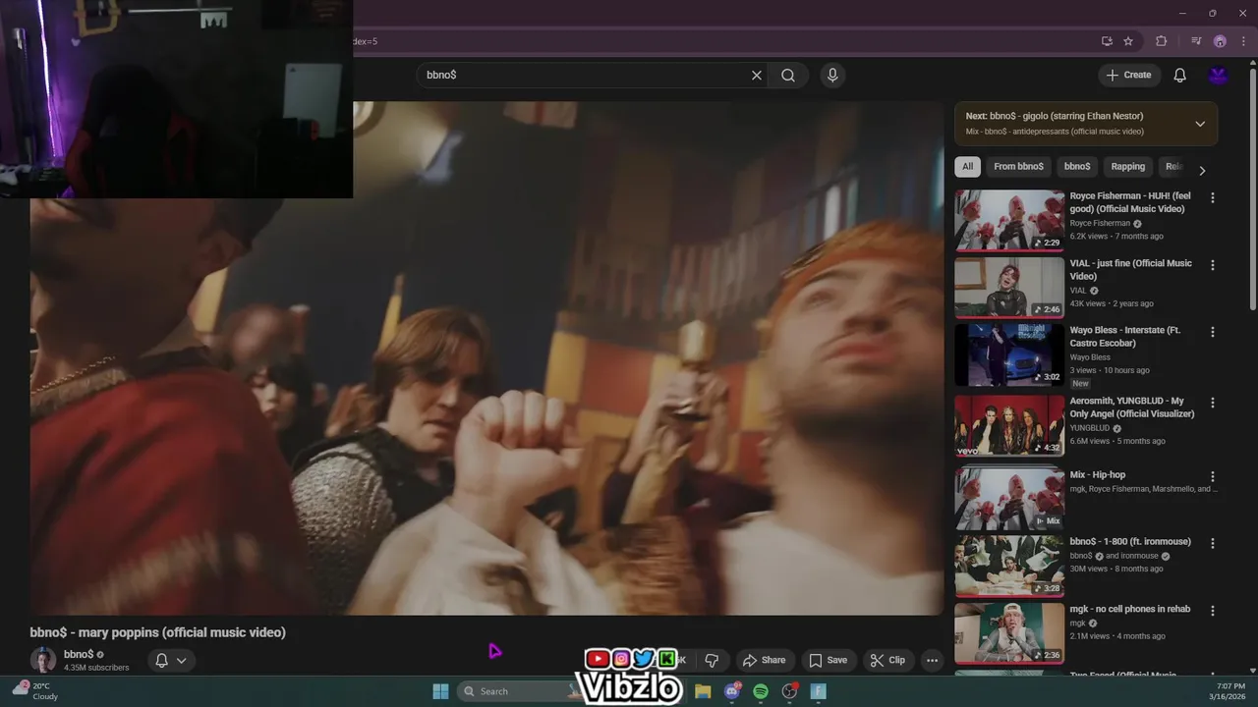Open the blue F app in taskbar
This screenshot has height=707, width=1258.
[x=818, y=691]
